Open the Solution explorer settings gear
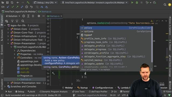 tap(39, 16)
